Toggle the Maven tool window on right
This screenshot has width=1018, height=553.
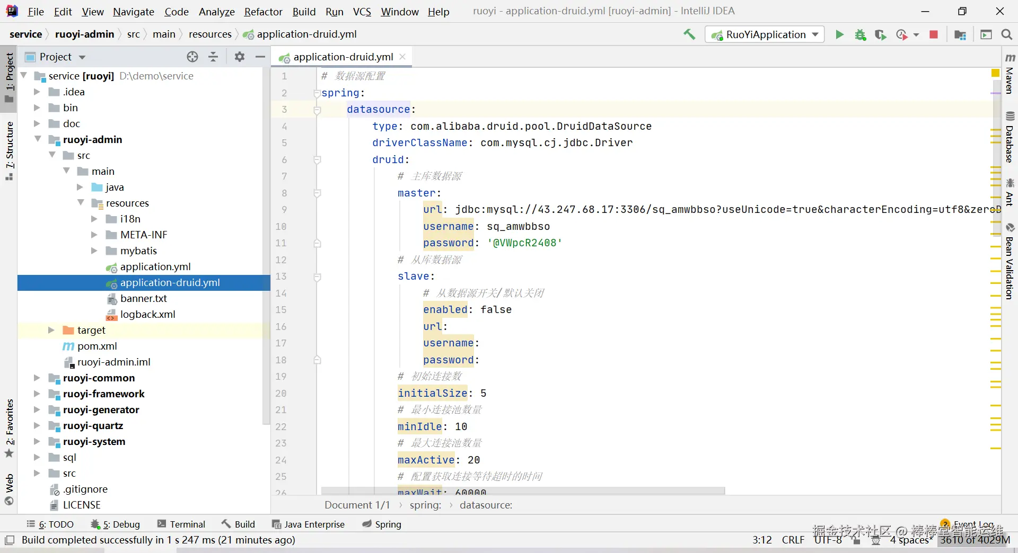(x=1010, y=74)
